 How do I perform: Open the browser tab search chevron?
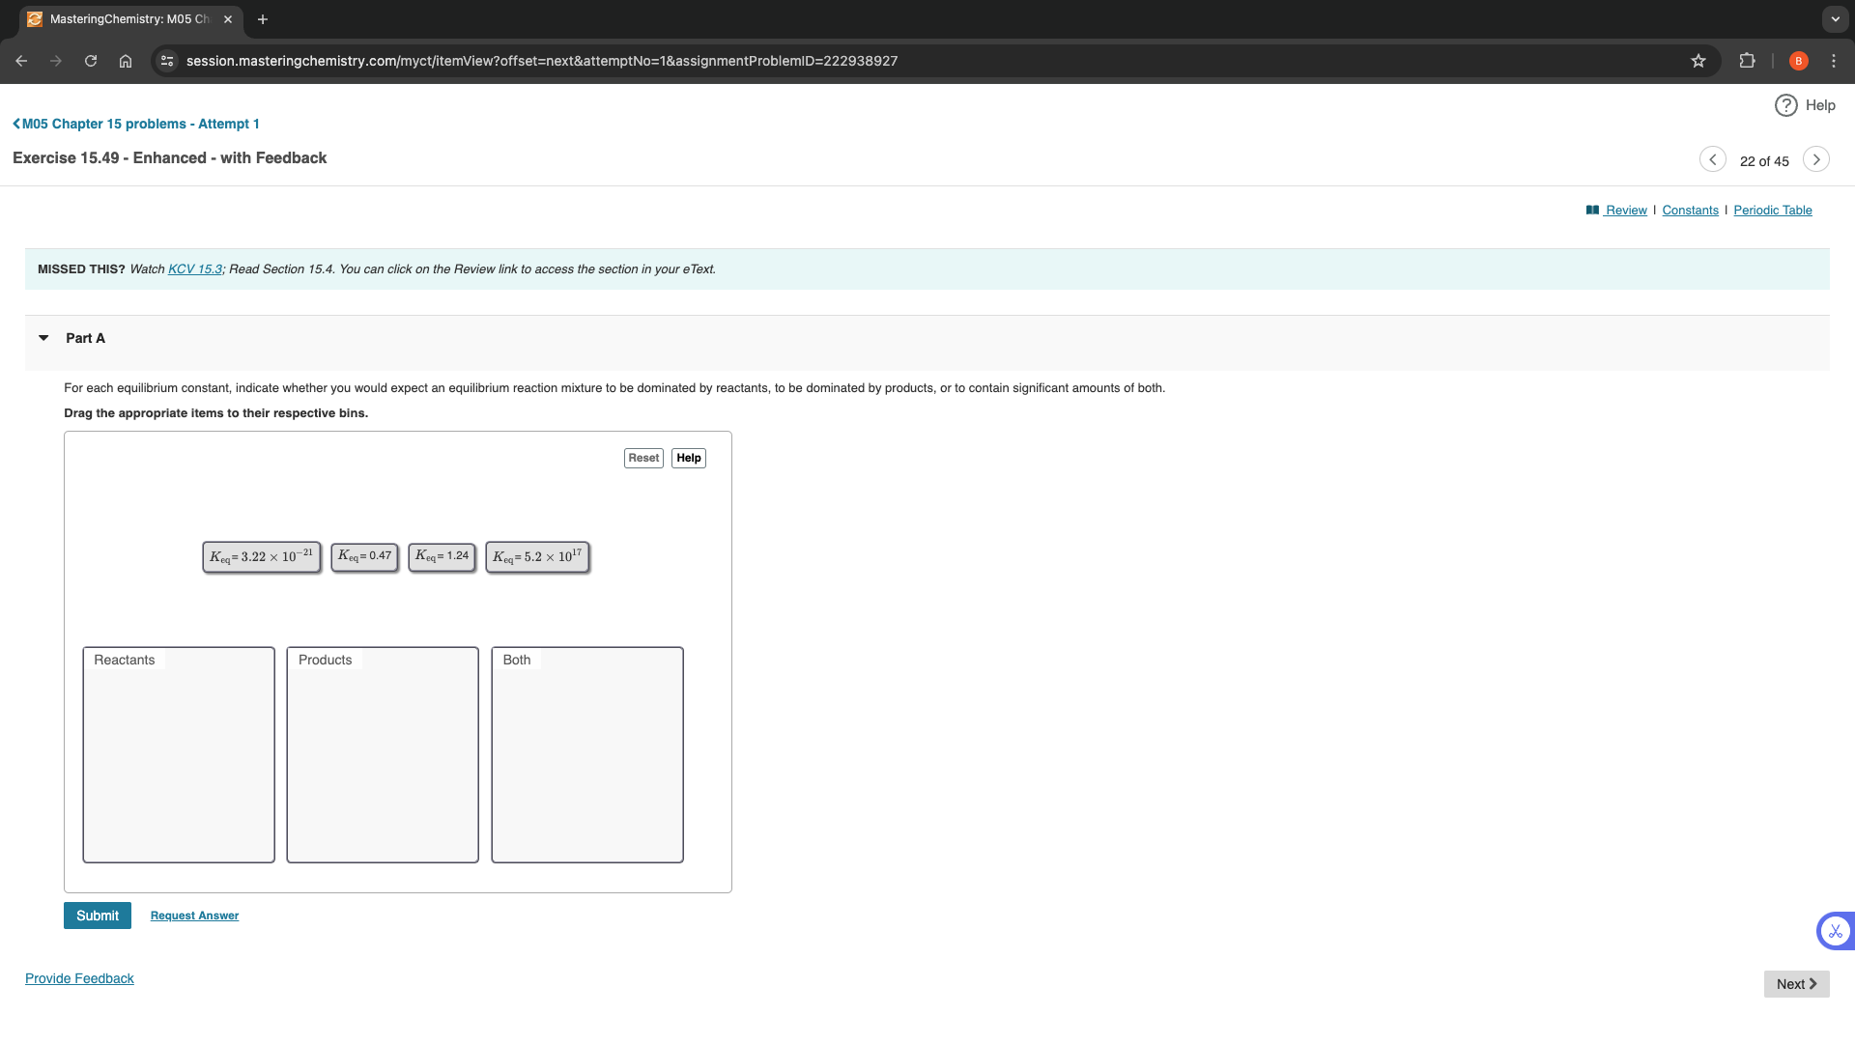pyautogui.click(x=1835, y=19)
